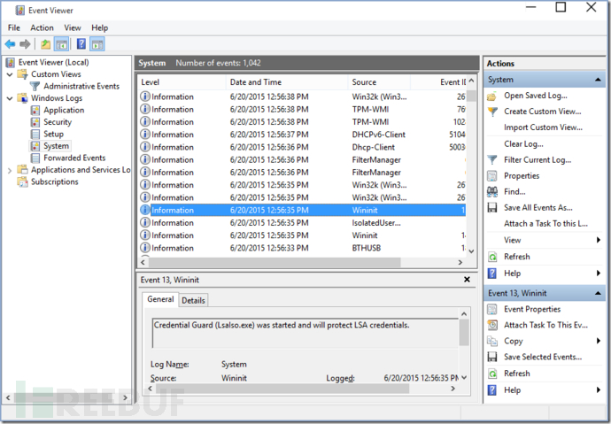Click the event details vertical scrollbar thumb
This screenshot has height=424, width=611.
point(464,332)
